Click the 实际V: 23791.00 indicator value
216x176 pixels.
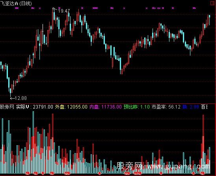(35, 107)
